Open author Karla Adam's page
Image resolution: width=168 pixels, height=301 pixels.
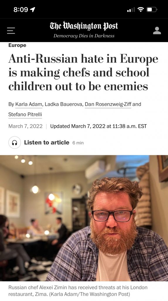(28, 104)
